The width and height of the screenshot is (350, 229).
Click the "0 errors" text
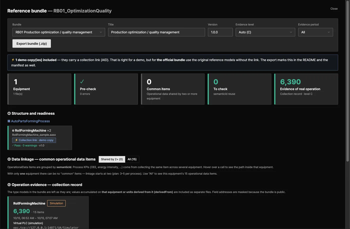[85, 94]
